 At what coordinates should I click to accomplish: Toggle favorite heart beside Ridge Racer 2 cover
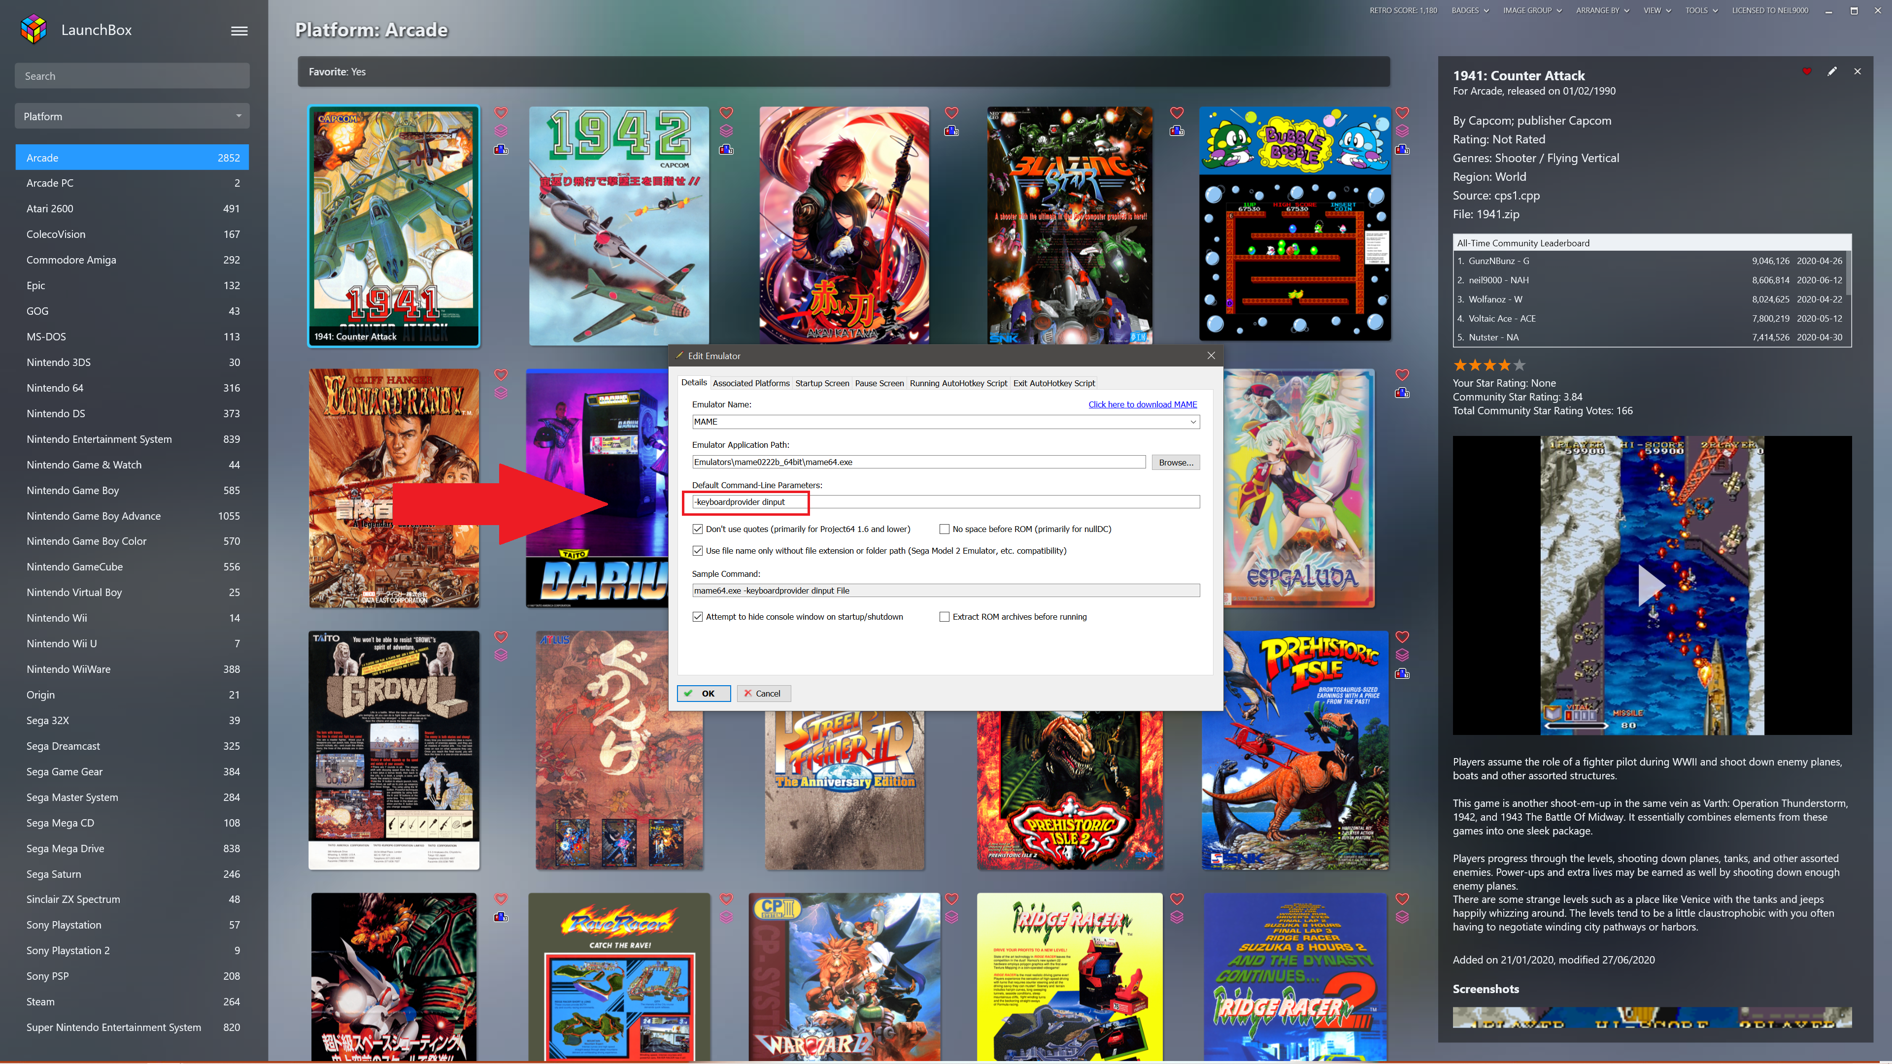tap(1402, 899)
